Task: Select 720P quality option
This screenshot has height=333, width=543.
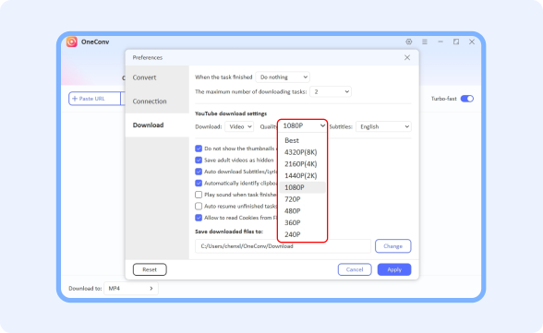Action: pyautogui.click(x=302, y=199)
